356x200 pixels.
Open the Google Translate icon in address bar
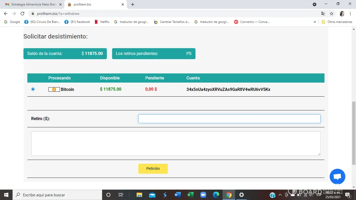[323, 14]
